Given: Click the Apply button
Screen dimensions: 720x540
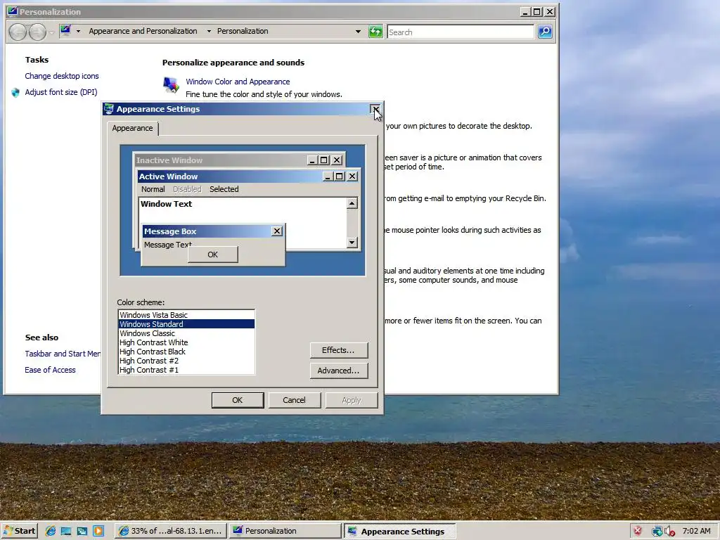Looking at the screenshot, I should [x=352, y=400].
